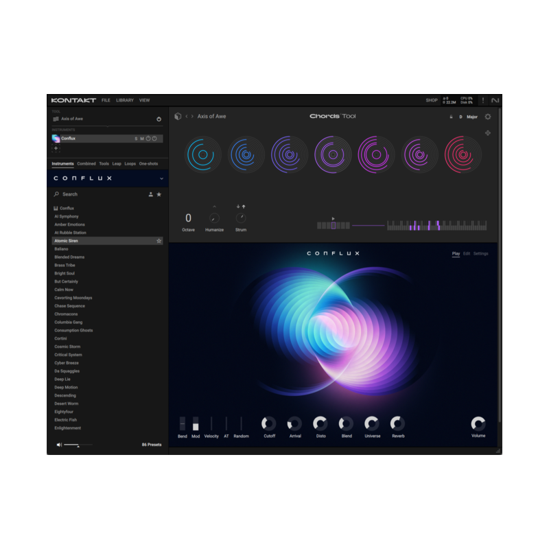This screenshot has width=549, height=549.
Task: Switch to the Play page
Action: (x=456, y=253)
